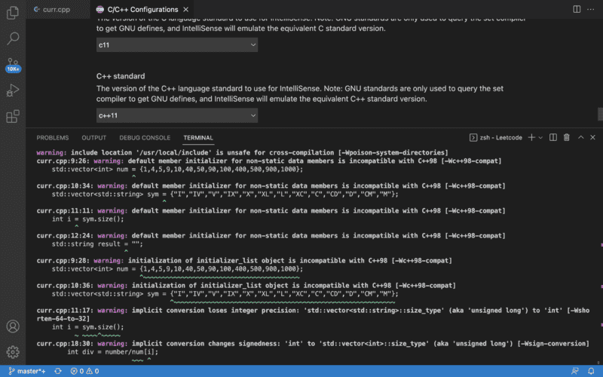Expand the C standard c11 dropdown
Viewport: 603px width, 377px height.
[x=177, y=45]
